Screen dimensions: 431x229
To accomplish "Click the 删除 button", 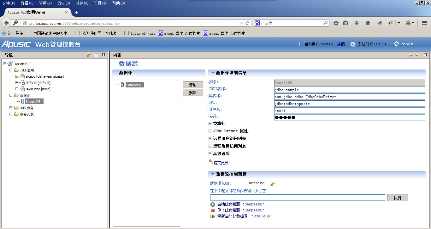I will (193, 93).
